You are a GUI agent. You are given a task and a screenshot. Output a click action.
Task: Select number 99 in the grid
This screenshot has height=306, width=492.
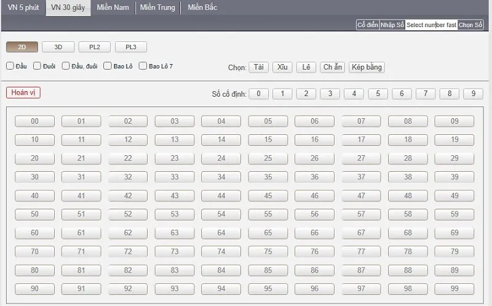click(x=454, y=289)
